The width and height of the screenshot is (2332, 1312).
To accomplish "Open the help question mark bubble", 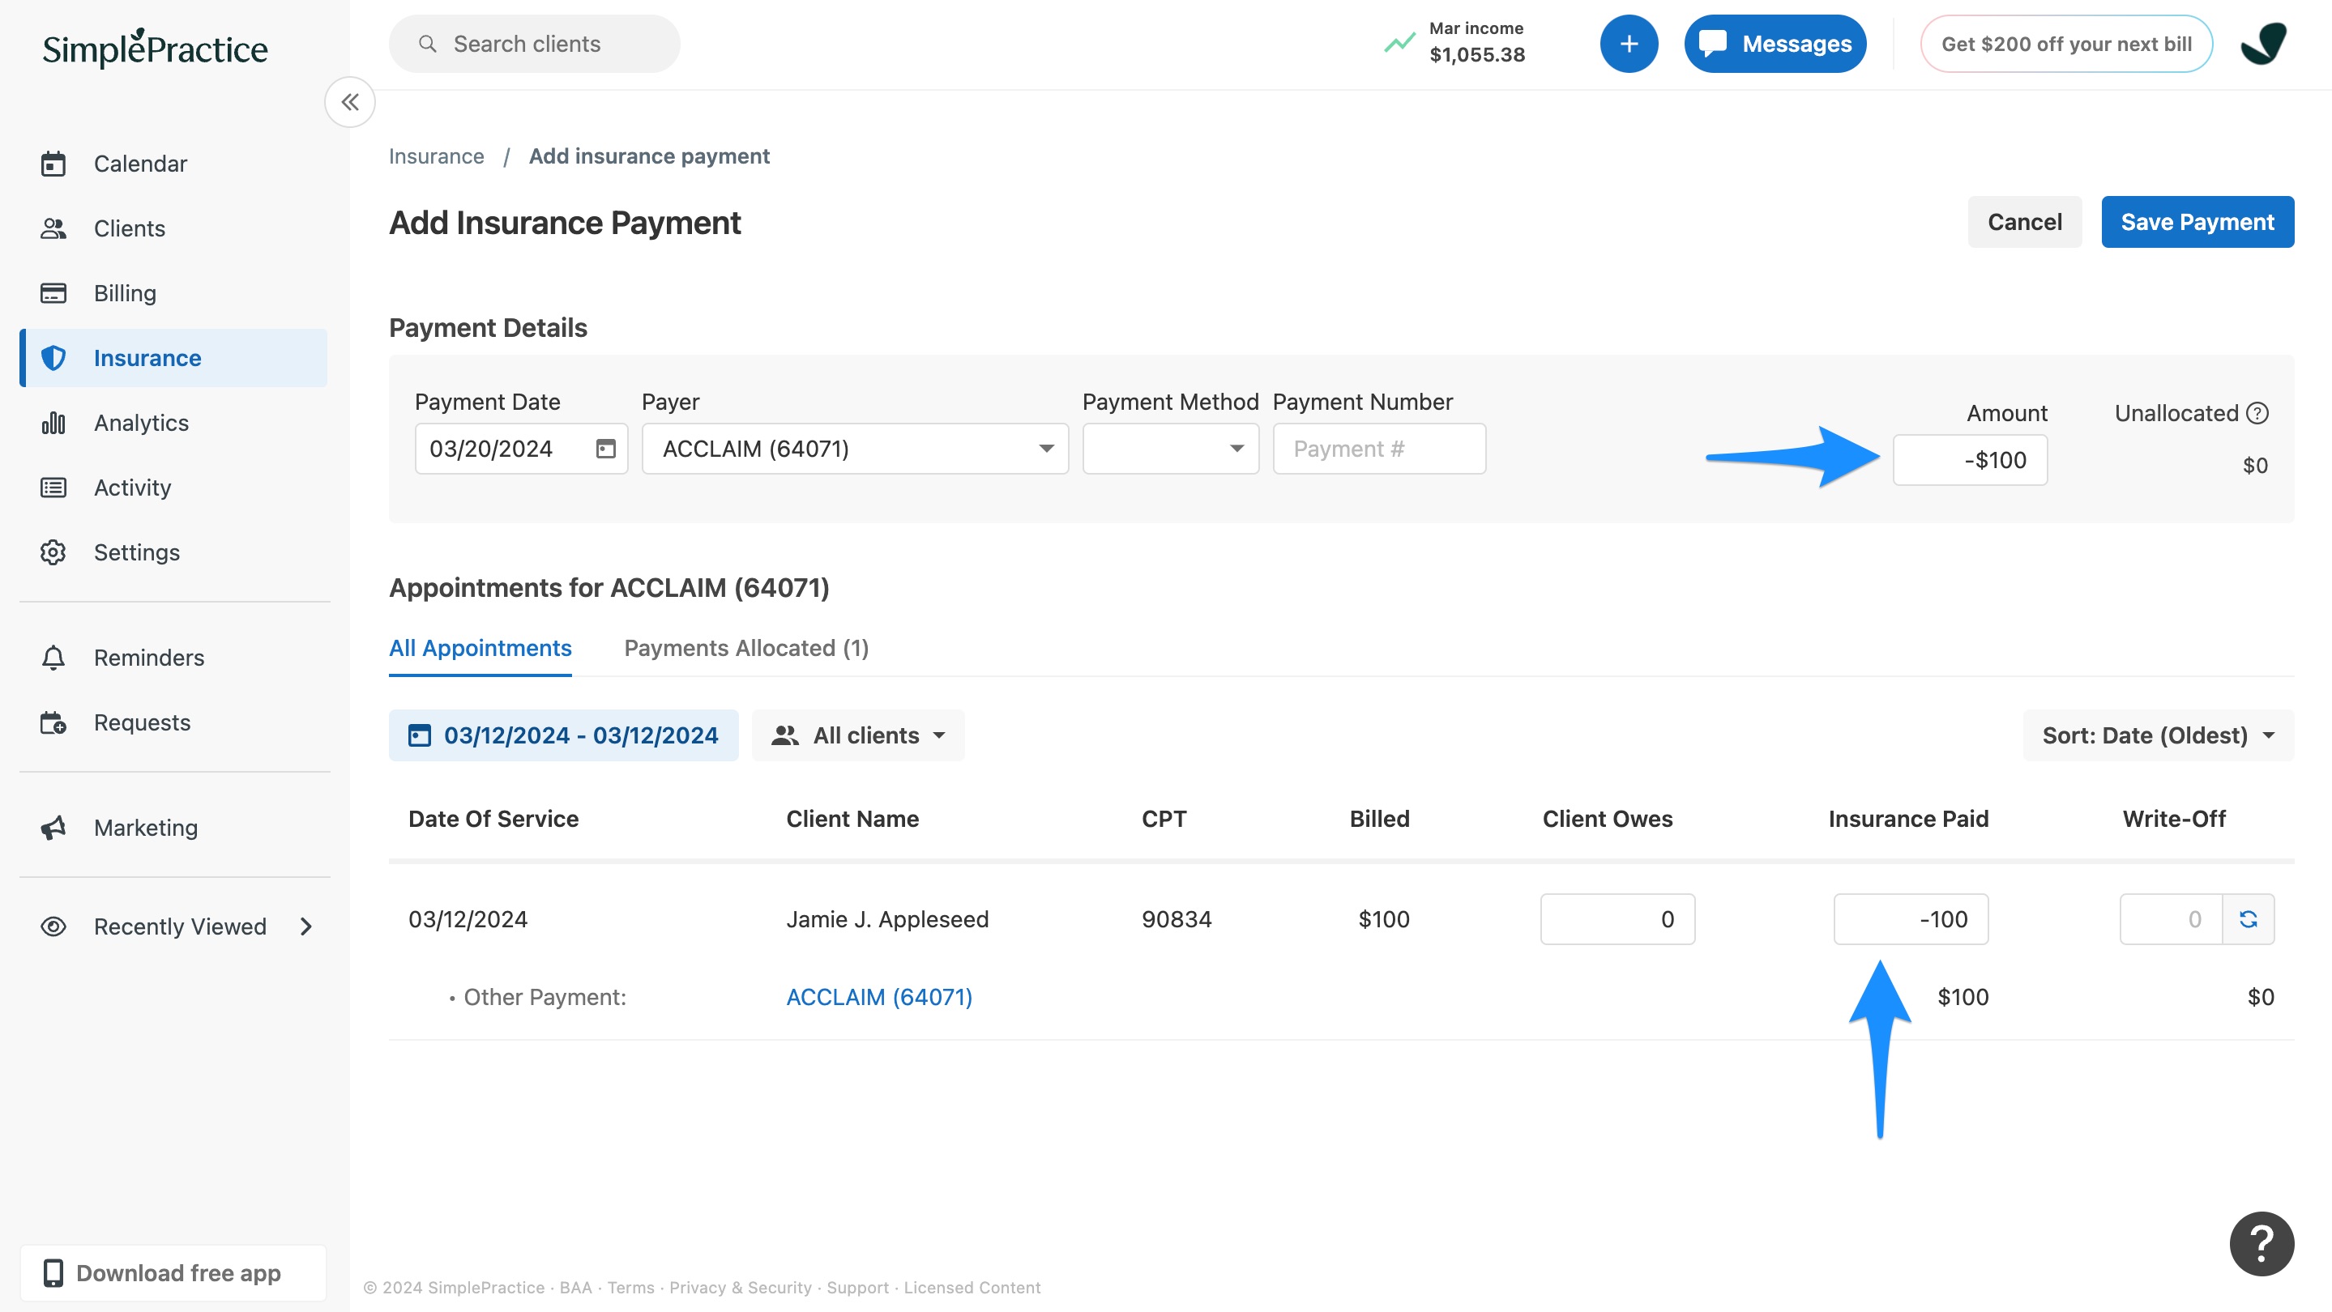I will coord(2262,1243).
